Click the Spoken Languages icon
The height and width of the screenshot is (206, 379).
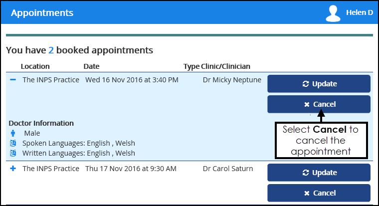pyautogui.click(x=13, y=143)
